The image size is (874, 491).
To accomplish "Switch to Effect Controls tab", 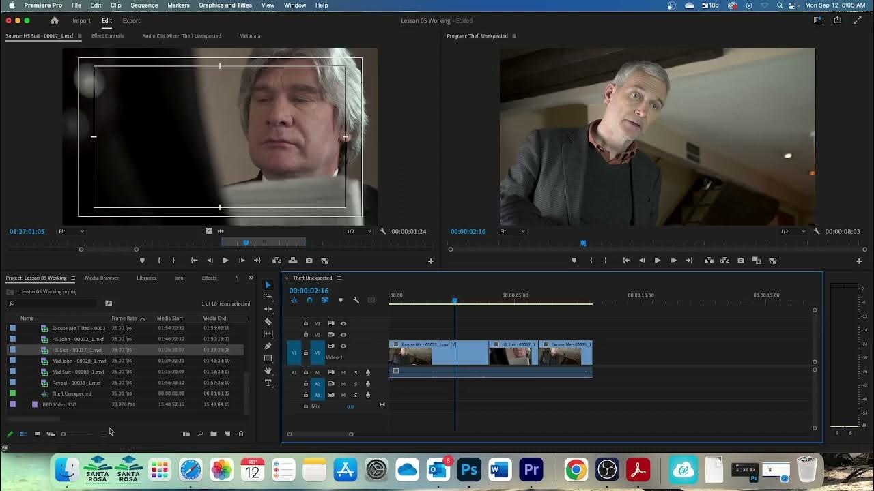I will tap(107, 36).
